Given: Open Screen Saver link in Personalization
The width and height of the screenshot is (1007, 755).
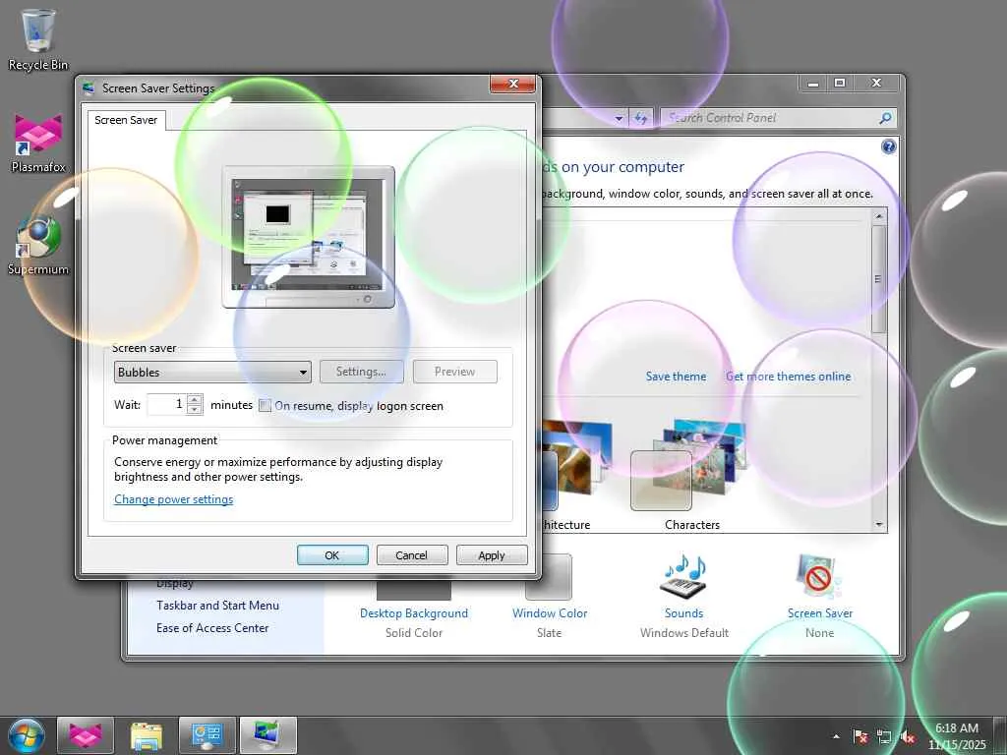Looking at the screenshot, I should click(x=820, y=613).
